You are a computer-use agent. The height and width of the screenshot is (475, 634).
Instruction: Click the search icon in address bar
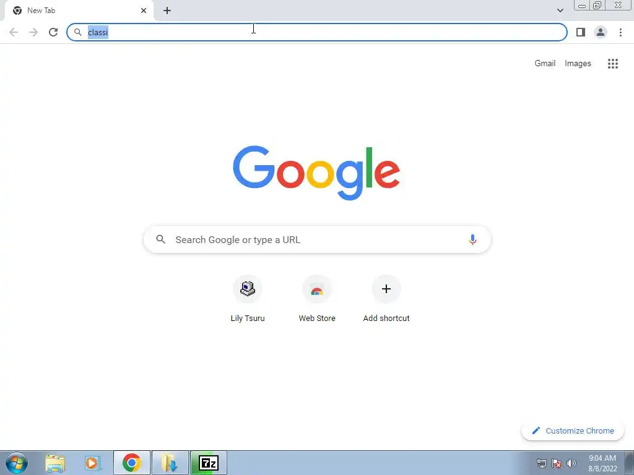click(78, 32)
